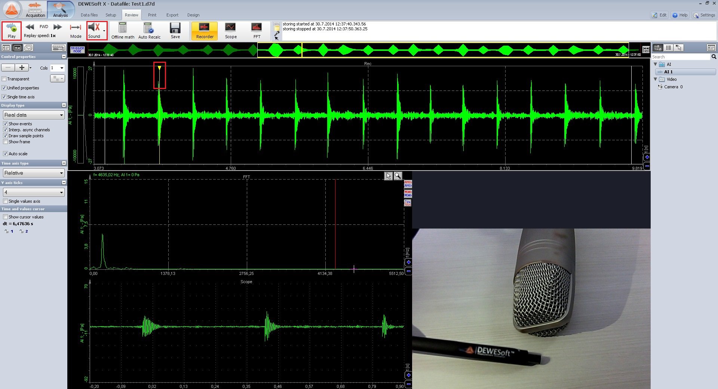Enable Show frame checkbox
718x389 pixels.
pos(5,142)
